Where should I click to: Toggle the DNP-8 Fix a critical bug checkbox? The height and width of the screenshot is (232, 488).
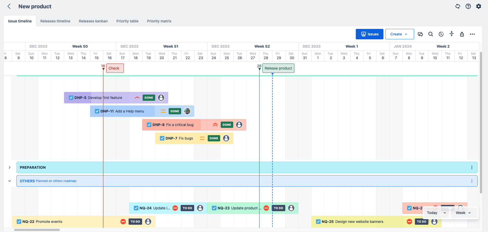(x=149, y=125)
